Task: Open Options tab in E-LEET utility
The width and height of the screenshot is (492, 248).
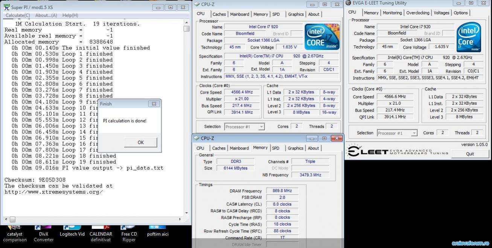Action: [x=461, y=13]
